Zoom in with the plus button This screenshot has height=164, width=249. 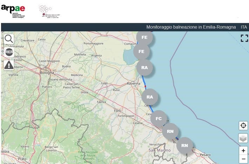point(243,150)
